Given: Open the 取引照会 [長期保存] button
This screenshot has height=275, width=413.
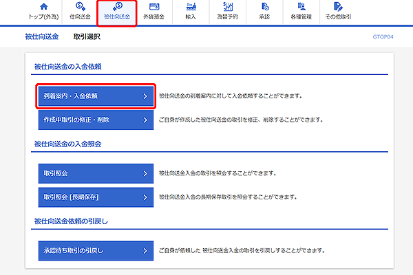Looking at the screenshot, I should [96, 197].
